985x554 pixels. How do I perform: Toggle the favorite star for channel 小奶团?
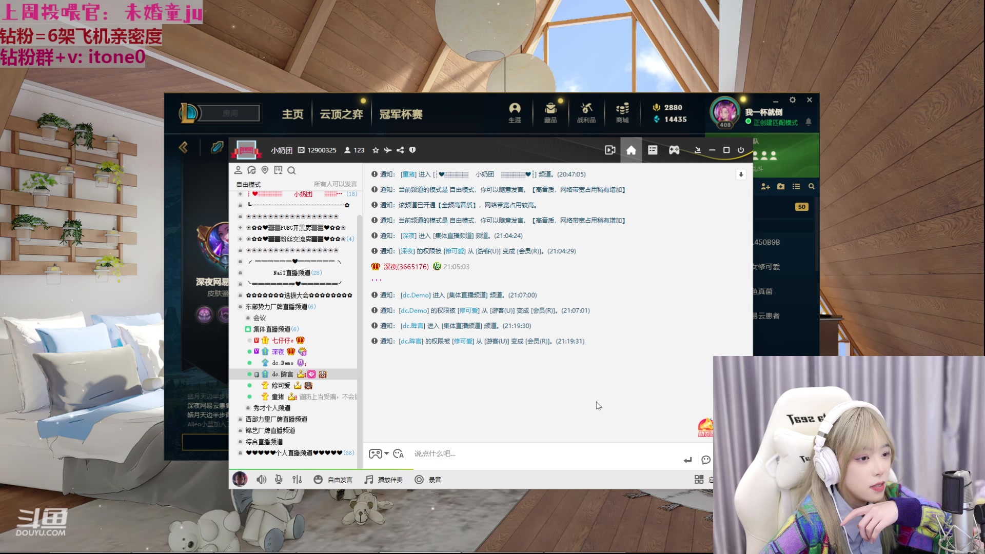coord(375,150)
